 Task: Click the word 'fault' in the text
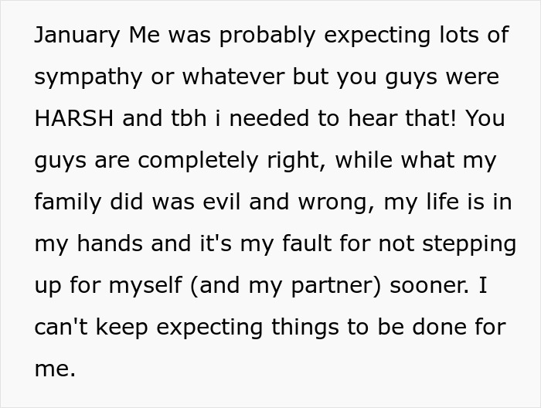(x=307, y=243)
